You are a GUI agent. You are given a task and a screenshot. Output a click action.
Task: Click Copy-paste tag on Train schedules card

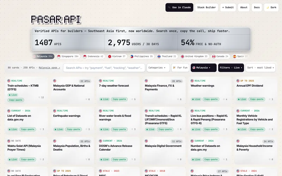click(x=16, y=100)
